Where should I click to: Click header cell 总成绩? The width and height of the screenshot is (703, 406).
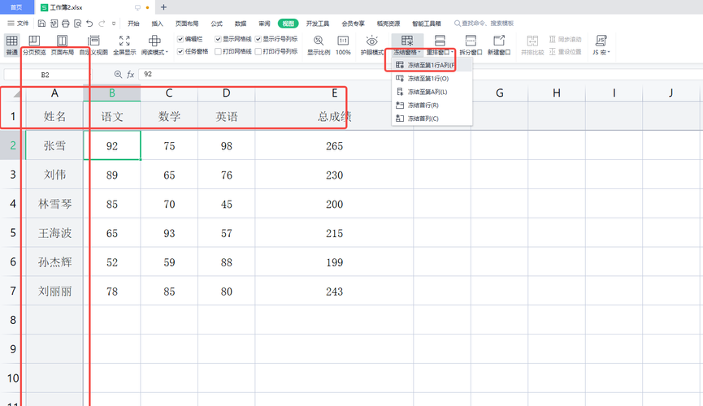pos(334,116)
